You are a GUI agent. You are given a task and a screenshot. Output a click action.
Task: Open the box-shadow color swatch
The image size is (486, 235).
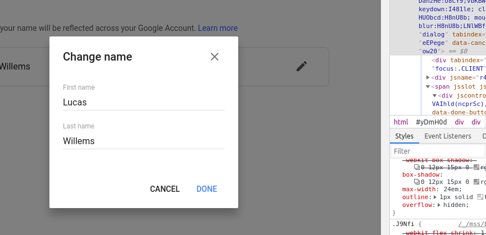(476, 182)
